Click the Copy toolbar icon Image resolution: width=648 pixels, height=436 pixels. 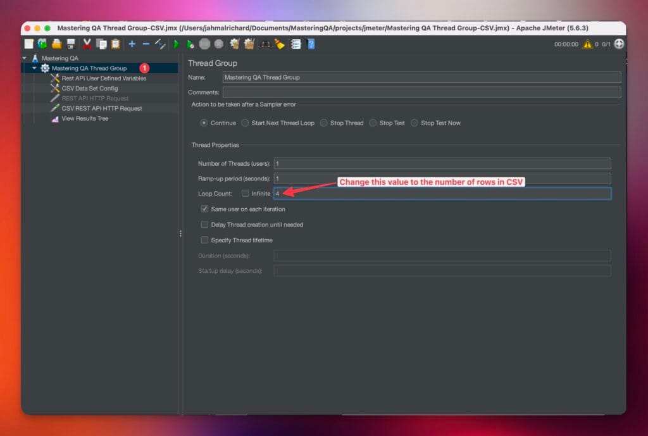tap(101, 44)
